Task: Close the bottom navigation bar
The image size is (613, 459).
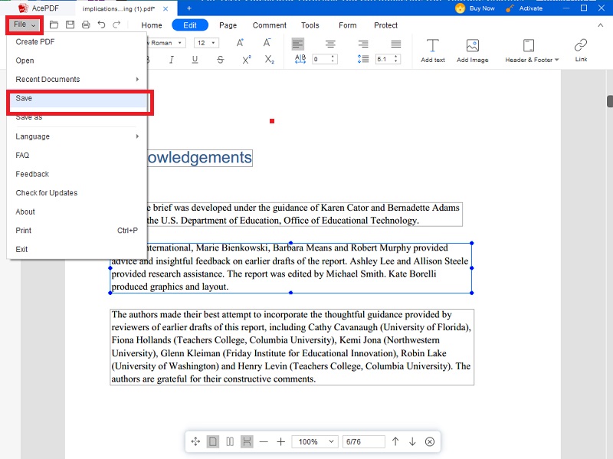Action: (x=430, y=442)
